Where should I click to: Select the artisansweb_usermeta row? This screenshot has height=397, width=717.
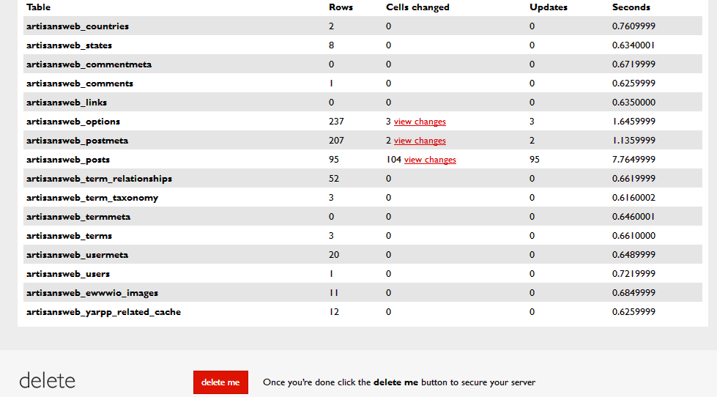tap(363, 255)
